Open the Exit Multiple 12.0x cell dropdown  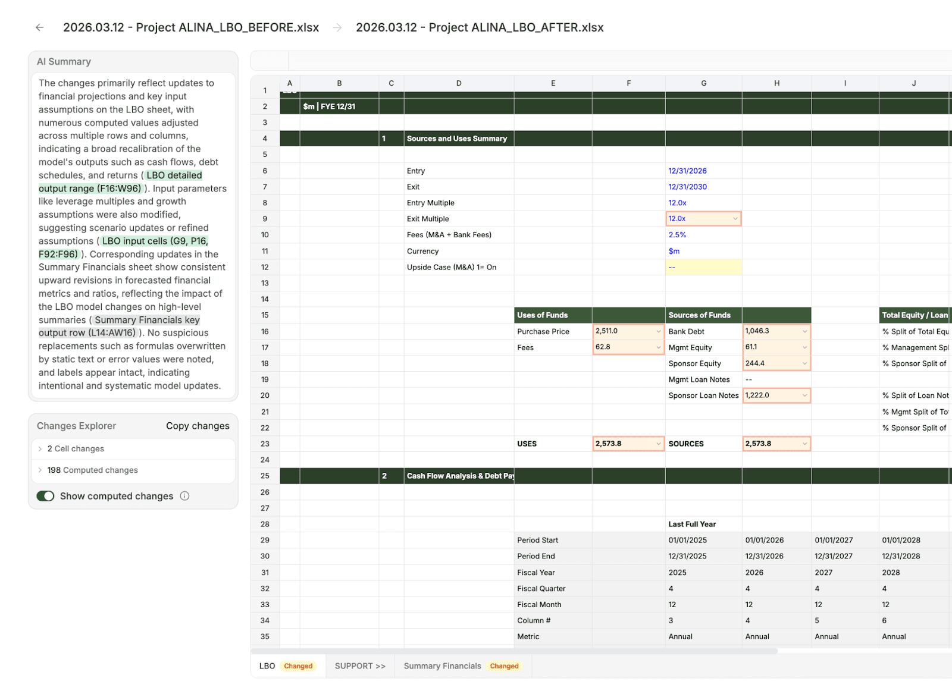pos(735,219)
